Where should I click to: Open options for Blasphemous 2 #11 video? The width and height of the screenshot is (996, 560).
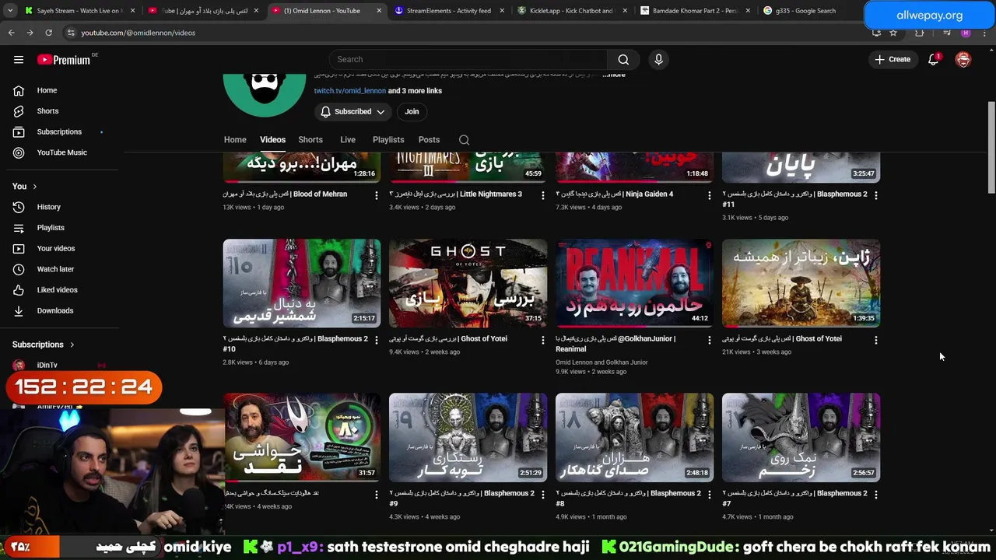875,195
